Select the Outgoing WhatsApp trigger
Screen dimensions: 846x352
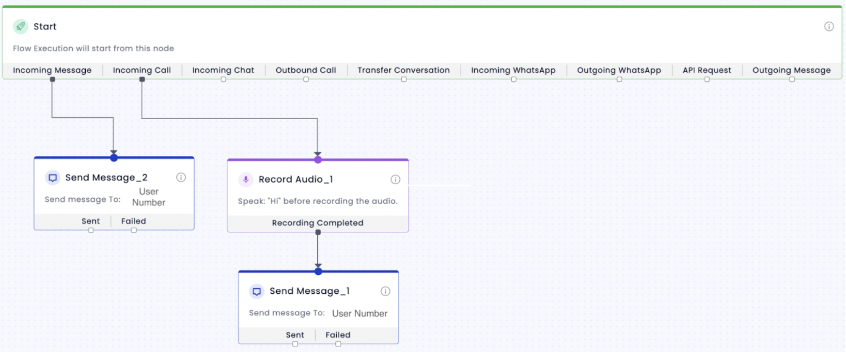(x=619, y=70)
